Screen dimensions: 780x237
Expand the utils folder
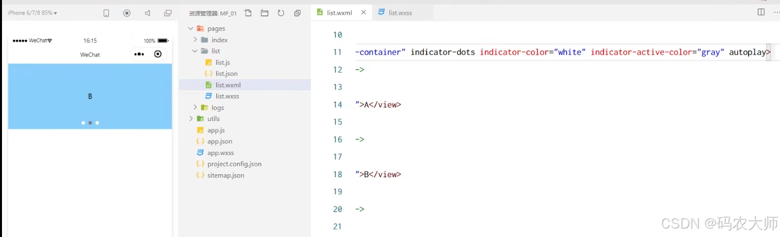pyautogui.click(x=191, y=118)
